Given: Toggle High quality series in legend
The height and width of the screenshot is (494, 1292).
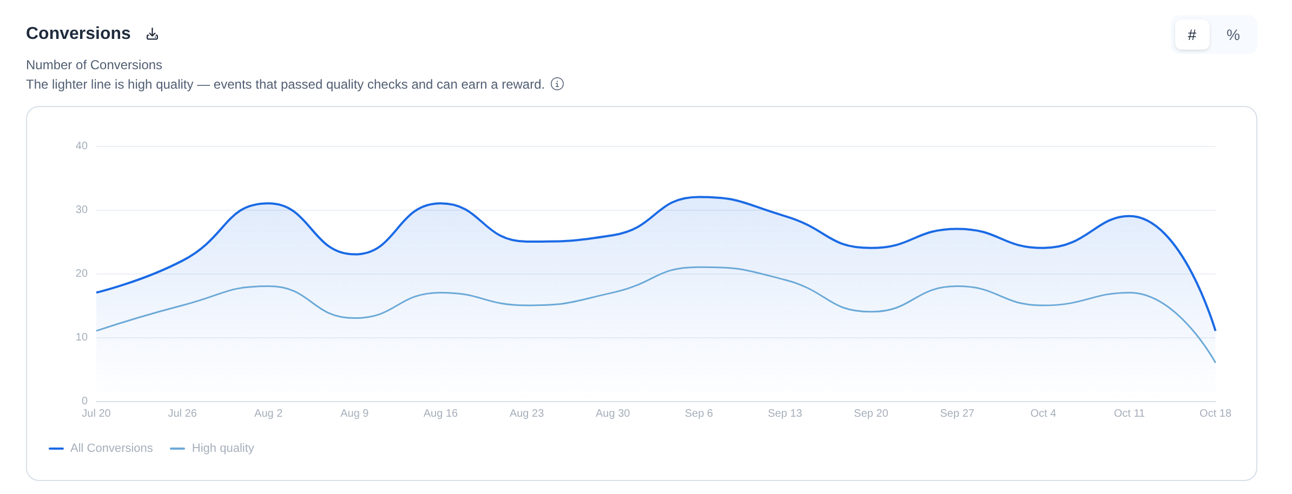Looking at the screenshot, I should (212, 448).
